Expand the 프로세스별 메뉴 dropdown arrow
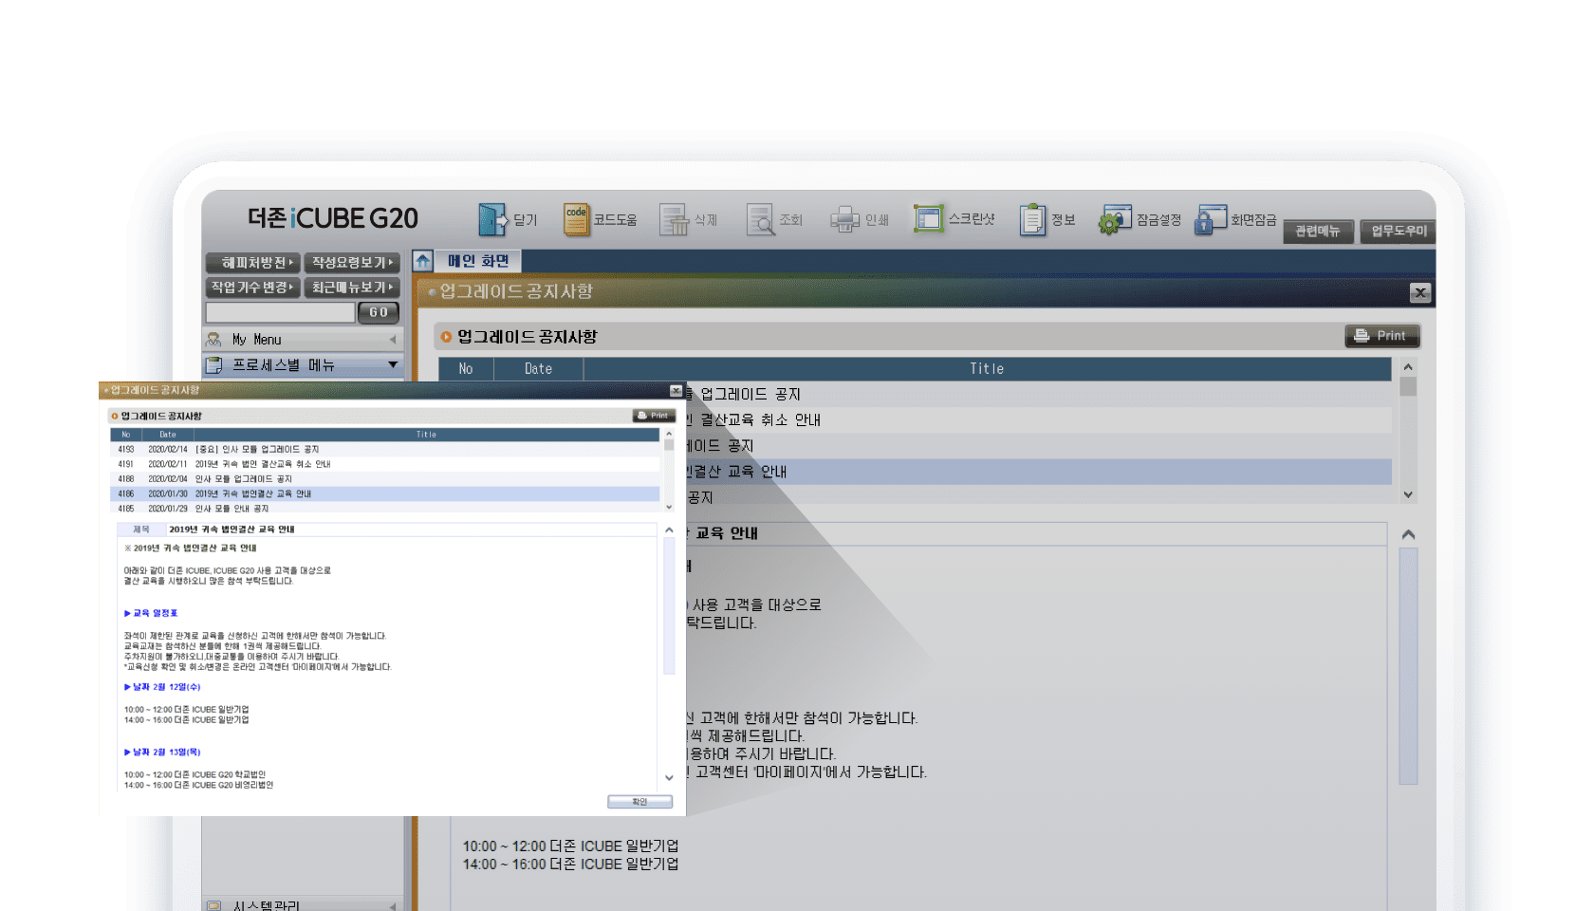This screenshot has height=911, width=1575. tap(393, 364)
